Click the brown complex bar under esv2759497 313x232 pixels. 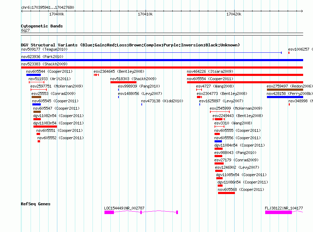click(285, 90)
